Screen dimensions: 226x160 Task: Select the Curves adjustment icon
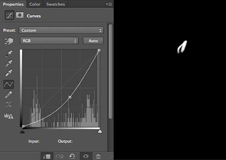point(10,15)
